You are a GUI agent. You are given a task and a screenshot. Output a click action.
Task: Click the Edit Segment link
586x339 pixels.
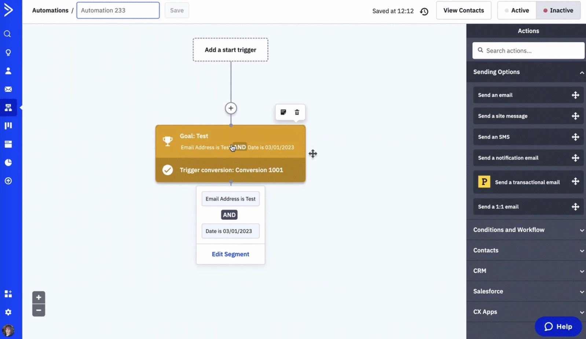[x=230, y=254]
